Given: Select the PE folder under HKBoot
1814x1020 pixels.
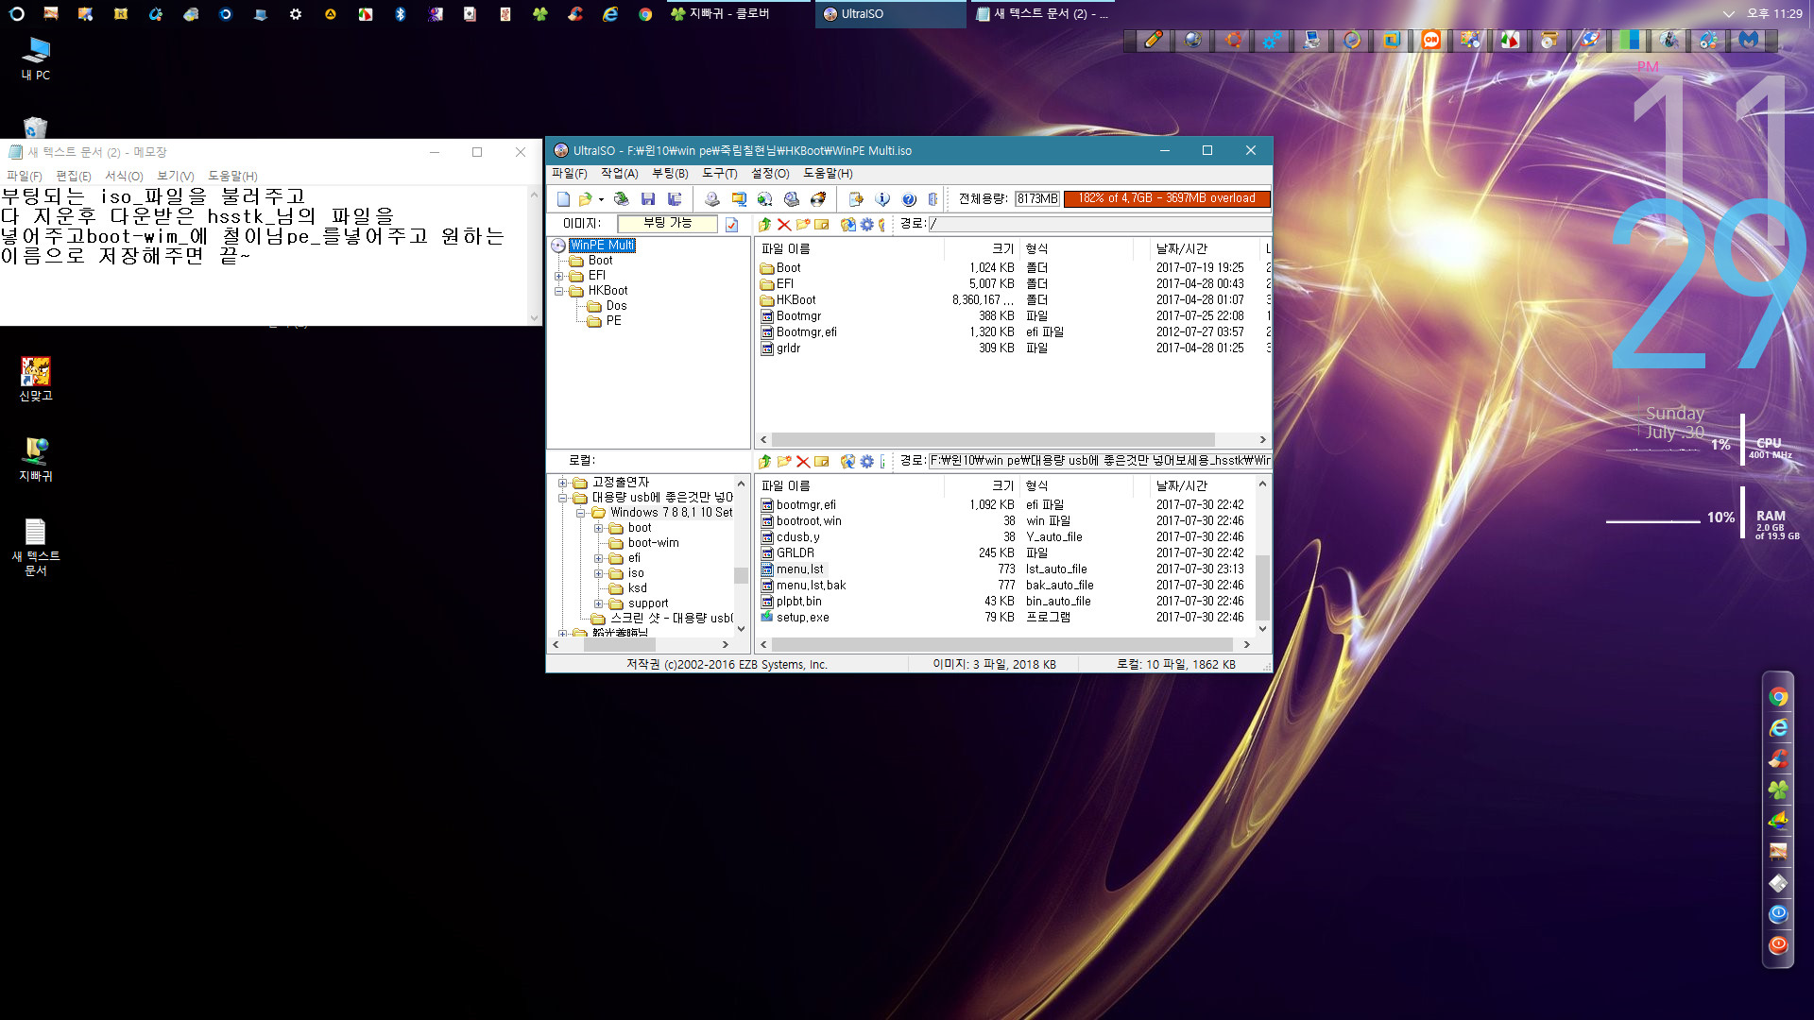Looking at the screenshot, I should click(613, 321).
